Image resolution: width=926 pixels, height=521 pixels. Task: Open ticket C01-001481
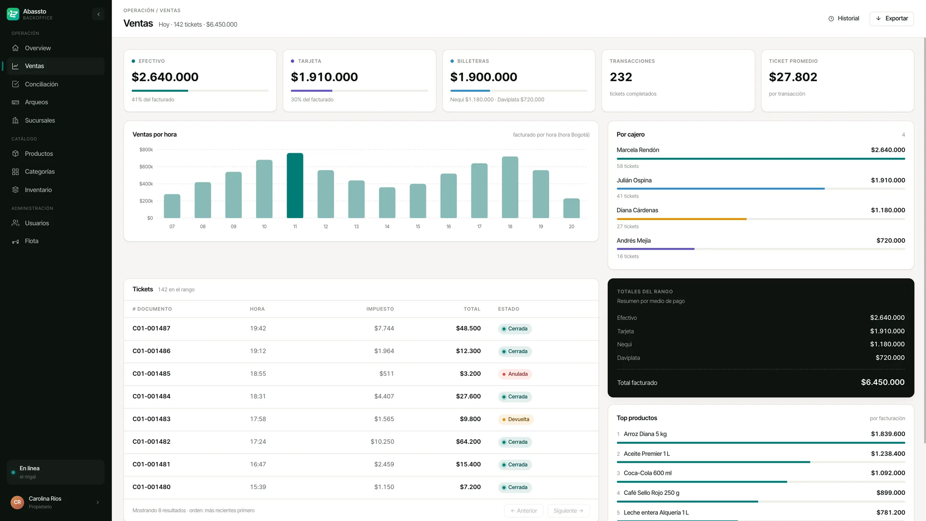click(x=361, y=465)
